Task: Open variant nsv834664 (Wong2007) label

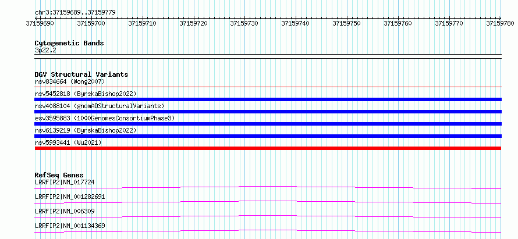Action: (70, 81)
